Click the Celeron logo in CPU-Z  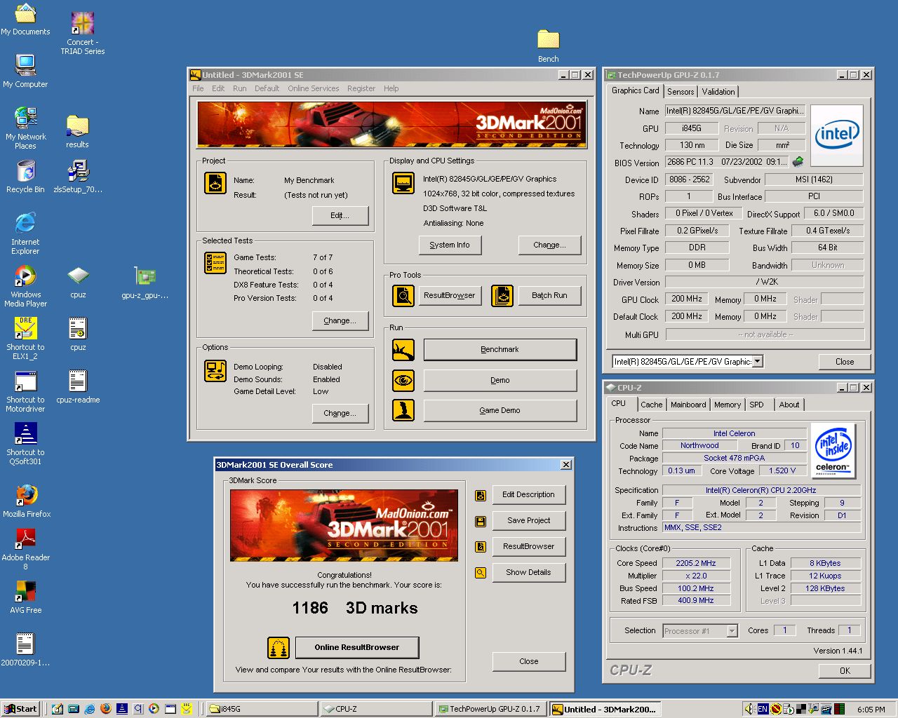[x=833, y=451]
